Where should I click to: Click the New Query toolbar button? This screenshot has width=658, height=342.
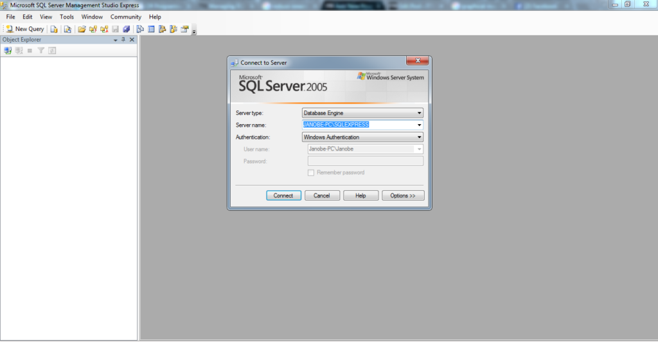[x=25, y=29]
